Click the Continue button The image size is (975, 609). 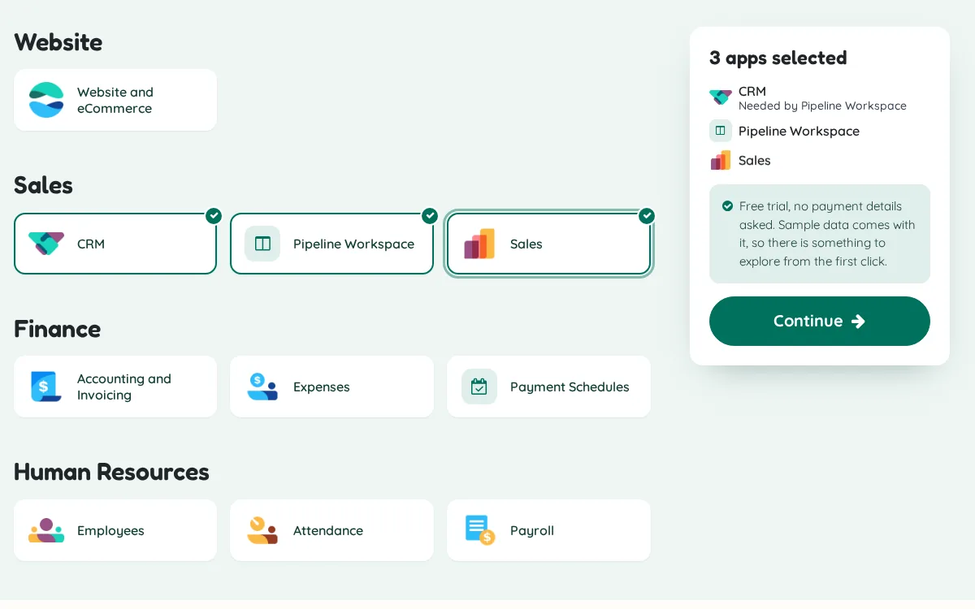click(x=820, y=321)
